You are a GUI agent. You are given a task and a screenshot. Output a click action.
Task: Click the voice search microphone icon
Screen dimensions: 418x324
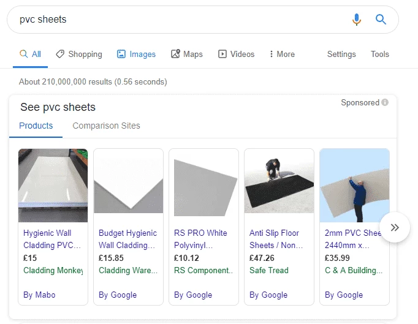coord(357,20)
